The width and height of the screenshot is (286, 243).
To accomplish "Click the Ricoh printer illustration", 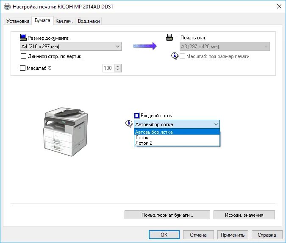I will [x=66, y=132].
